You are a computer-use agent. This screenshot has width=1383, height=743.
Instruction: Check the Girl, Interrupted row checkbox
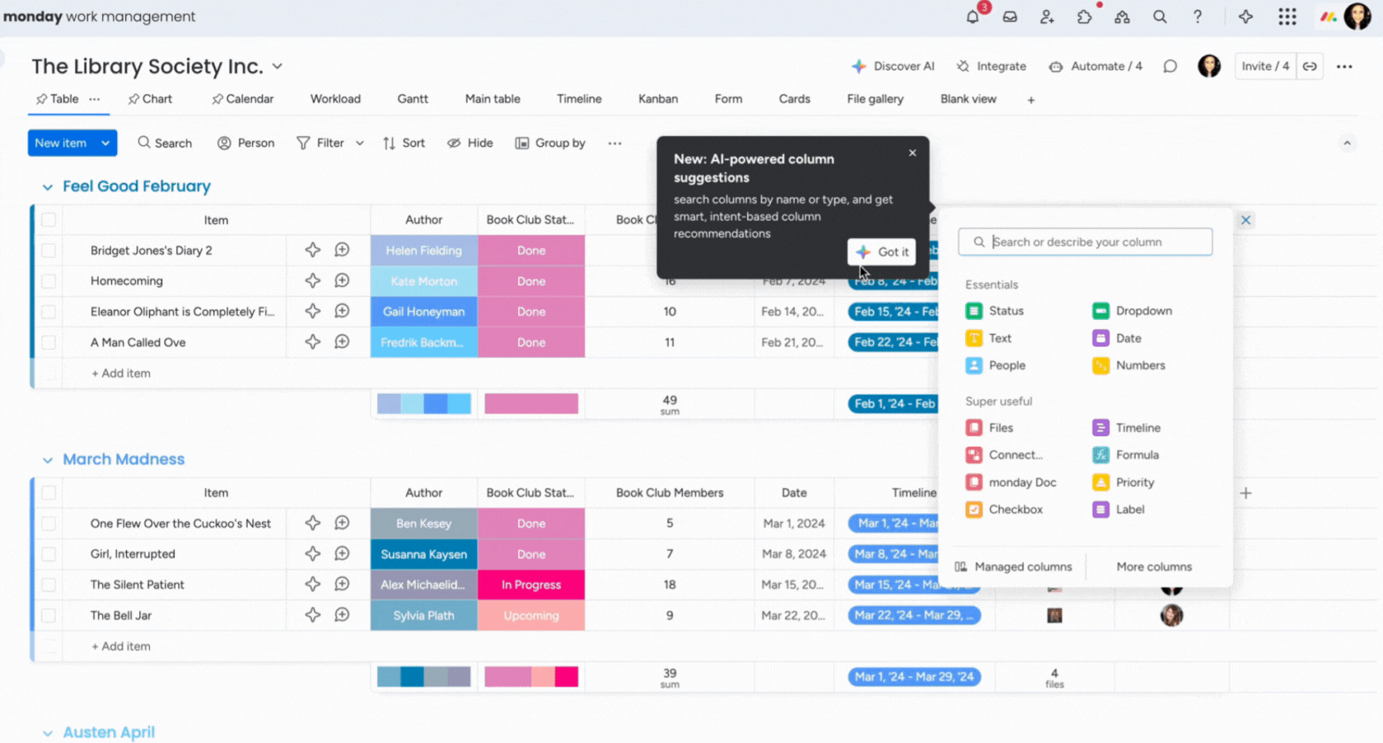49,554
